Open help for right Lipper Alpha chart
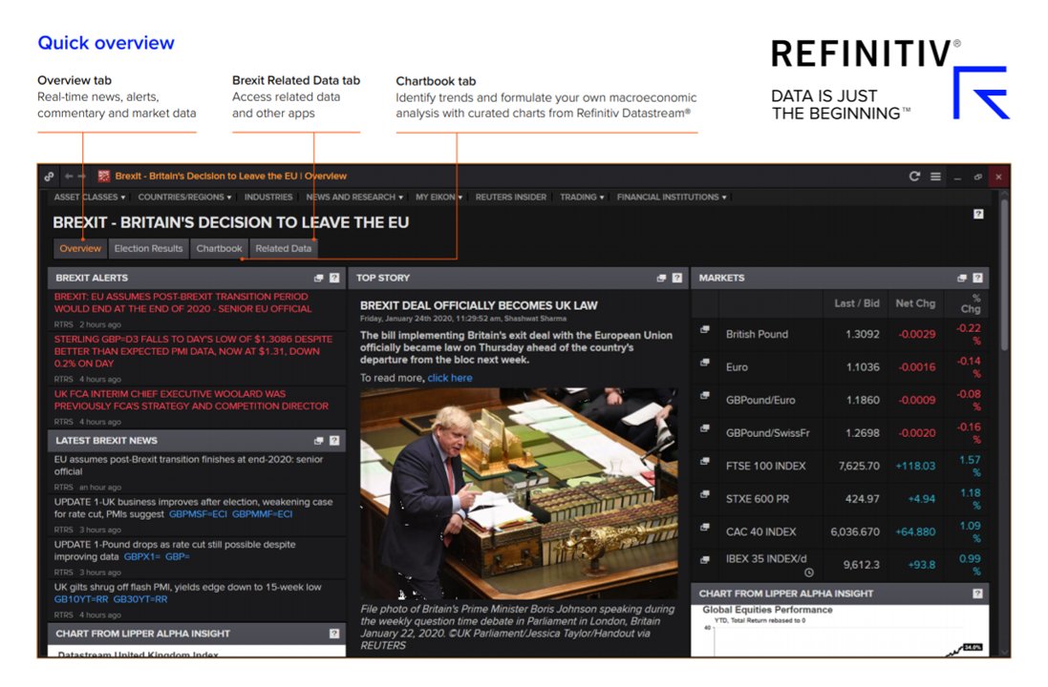The height and width of the screenshot is (687, 1048). 978,593
